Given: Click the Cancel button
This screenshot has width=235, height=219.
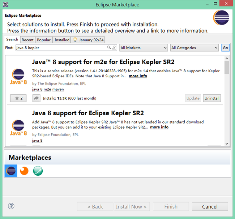Looking at the screenshot, I should (x=210, y=207).
